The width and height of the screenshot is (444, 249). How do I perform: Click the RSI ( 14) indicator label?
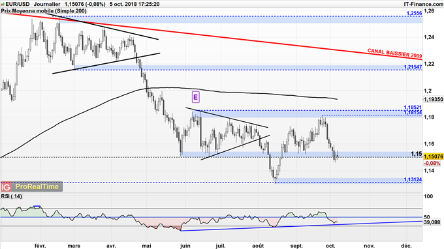point(12,196)
